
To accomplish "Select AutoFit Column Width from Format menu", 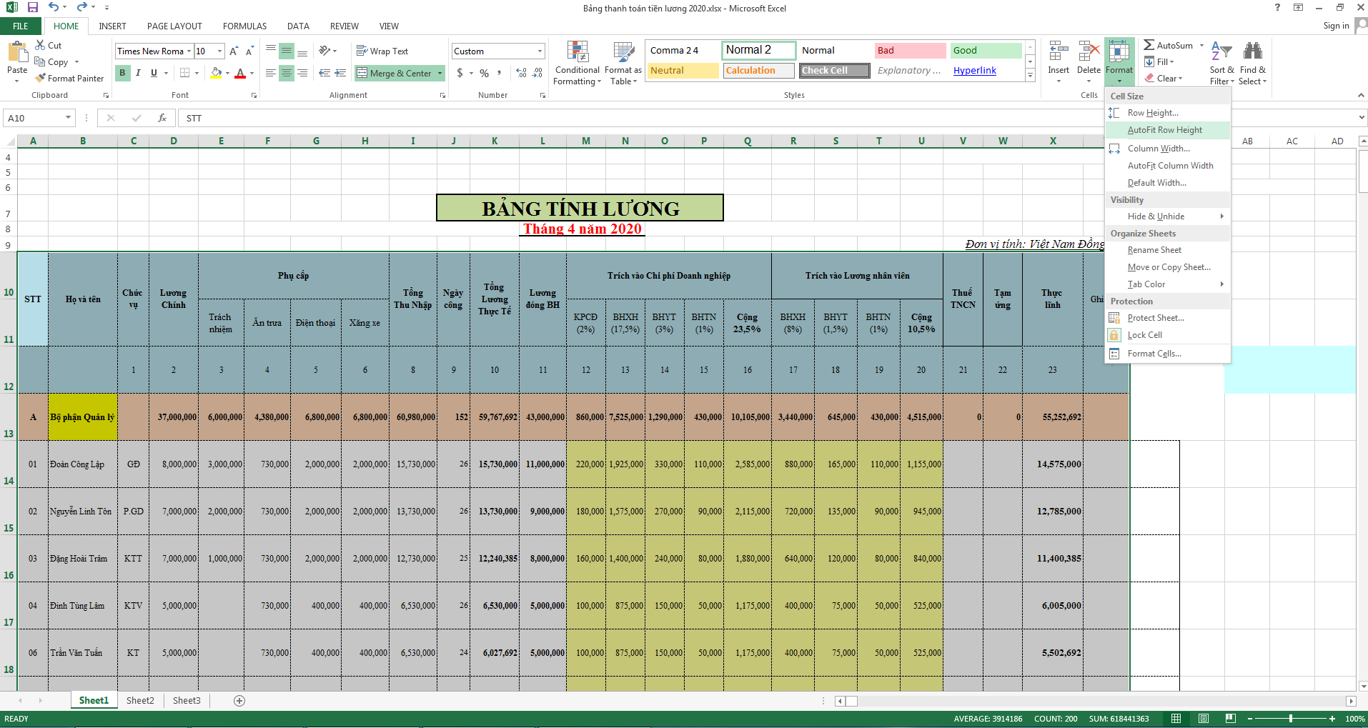I will point(1170,165).
